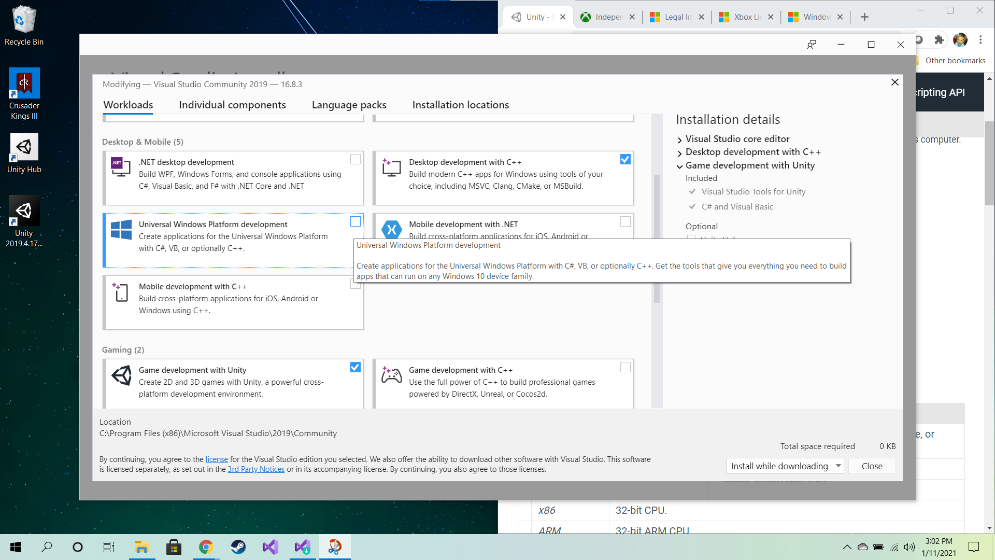
Task: Open the Chrome profile avatar
Action: pyautogui.click(x=960, y=39)
